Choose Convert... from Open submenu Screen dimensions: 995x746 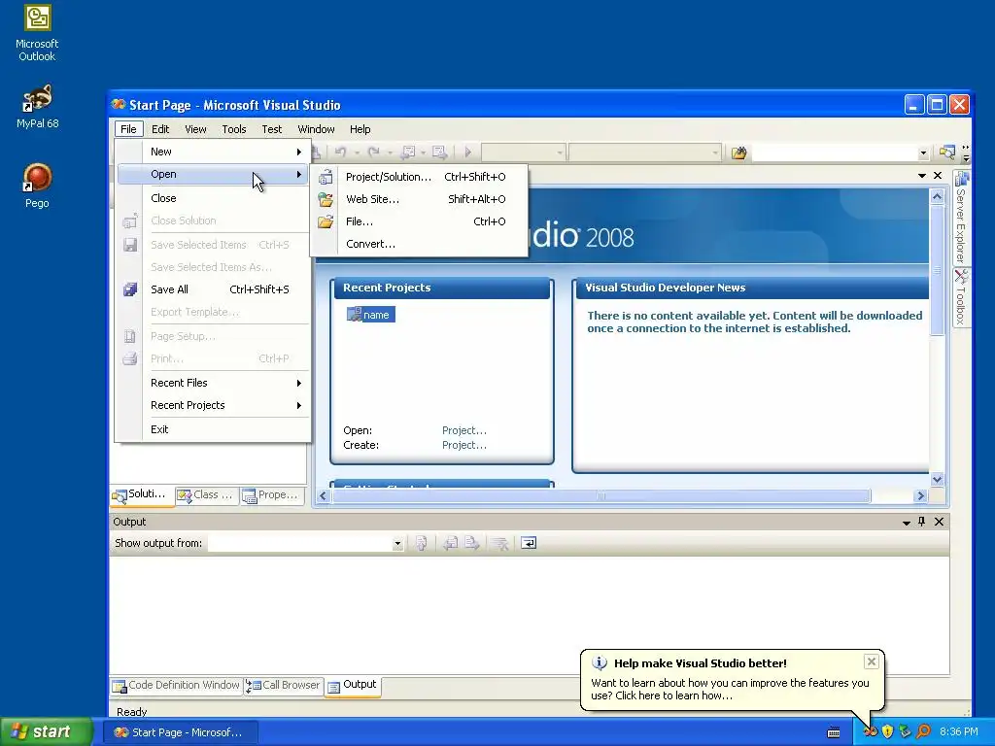click(419, 244)
